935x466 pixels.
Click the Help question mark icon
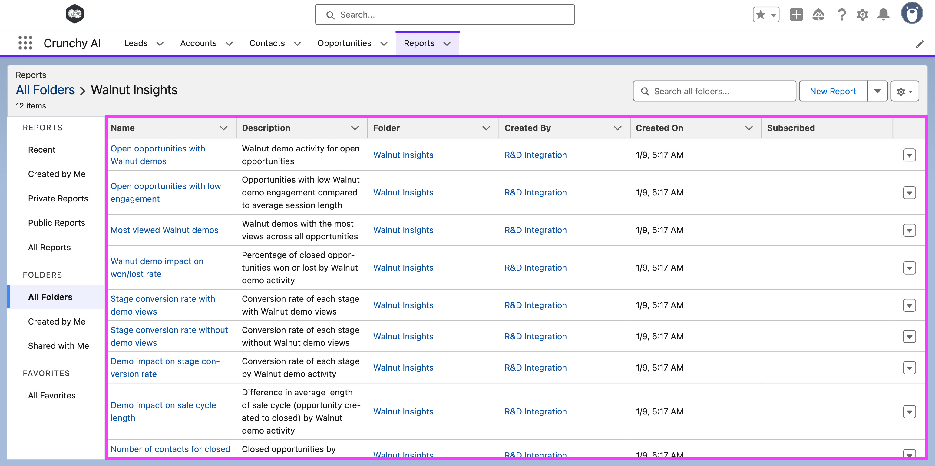coord(842,15)
